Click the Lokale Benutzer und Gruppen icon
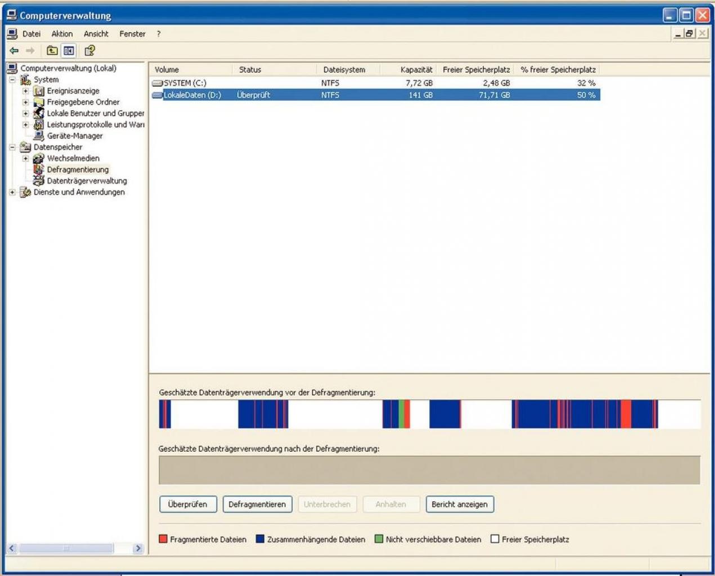This screenshot has width=715, height=576. [38, 113]
